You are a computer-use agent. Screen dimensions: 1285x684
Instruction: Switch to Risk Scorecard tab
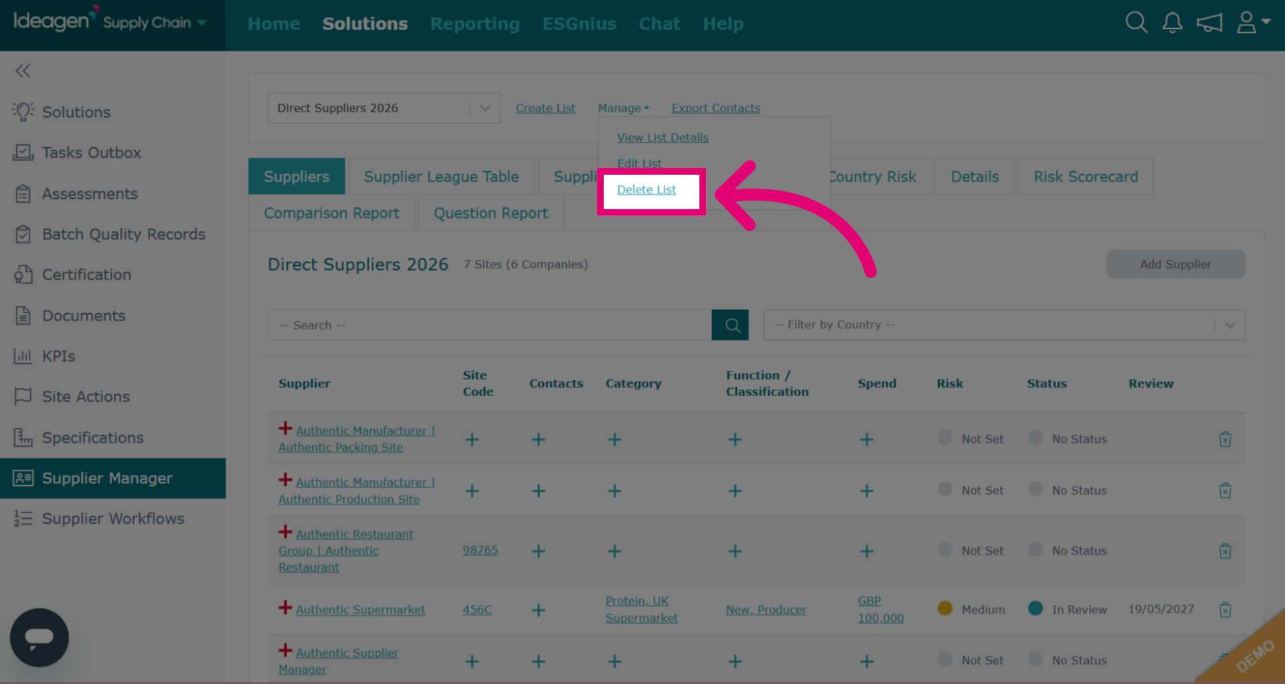tap(1086, 177)
